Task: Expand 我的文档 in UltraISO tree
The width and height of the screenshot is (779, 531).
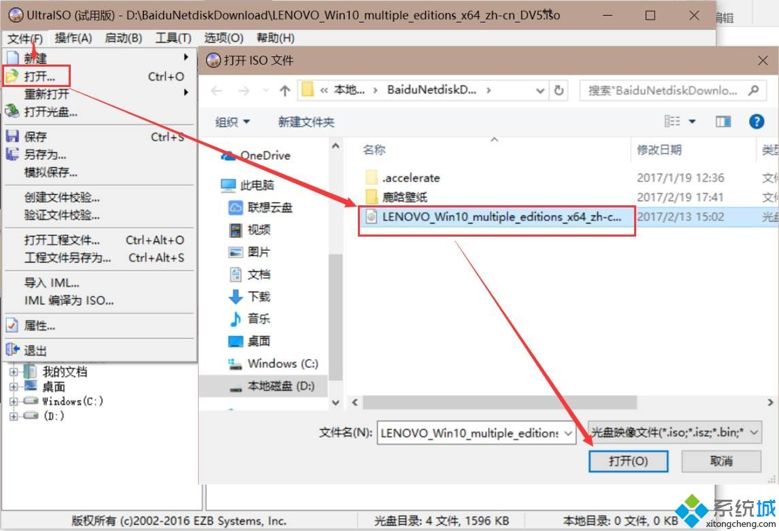Action: [x=14, y=371]
